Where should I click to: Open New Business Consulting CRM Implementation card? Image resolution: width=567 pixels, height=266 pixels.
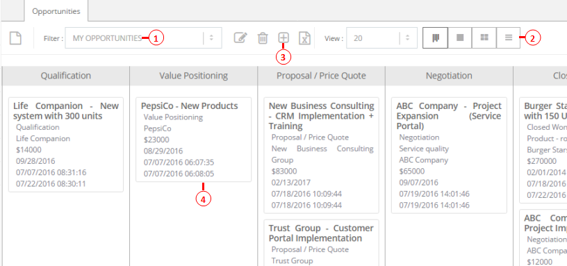click(x=321, y=156)
